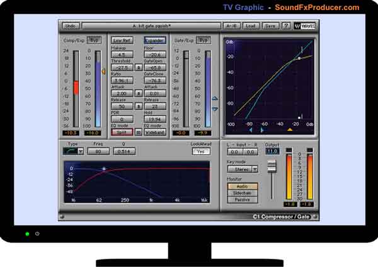Switch the Expander mode button
This screenshot has width=378, height=267.
(155, 40)
